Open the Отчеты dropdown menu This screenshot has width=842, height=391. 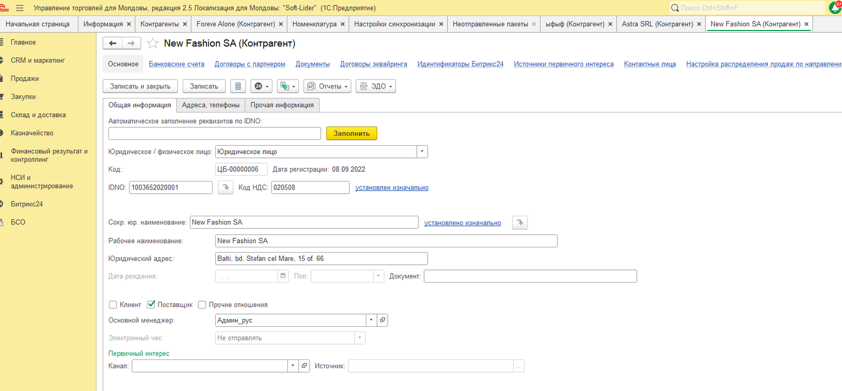click(327, 86)
